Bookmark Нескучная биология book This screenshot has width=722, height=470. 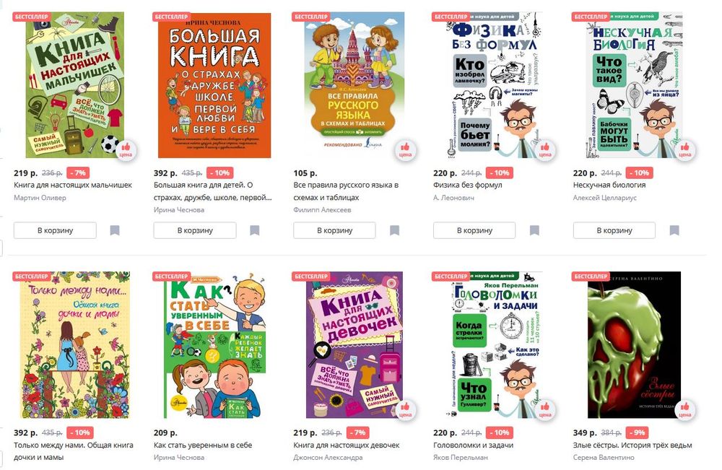(x=674, y=230)
